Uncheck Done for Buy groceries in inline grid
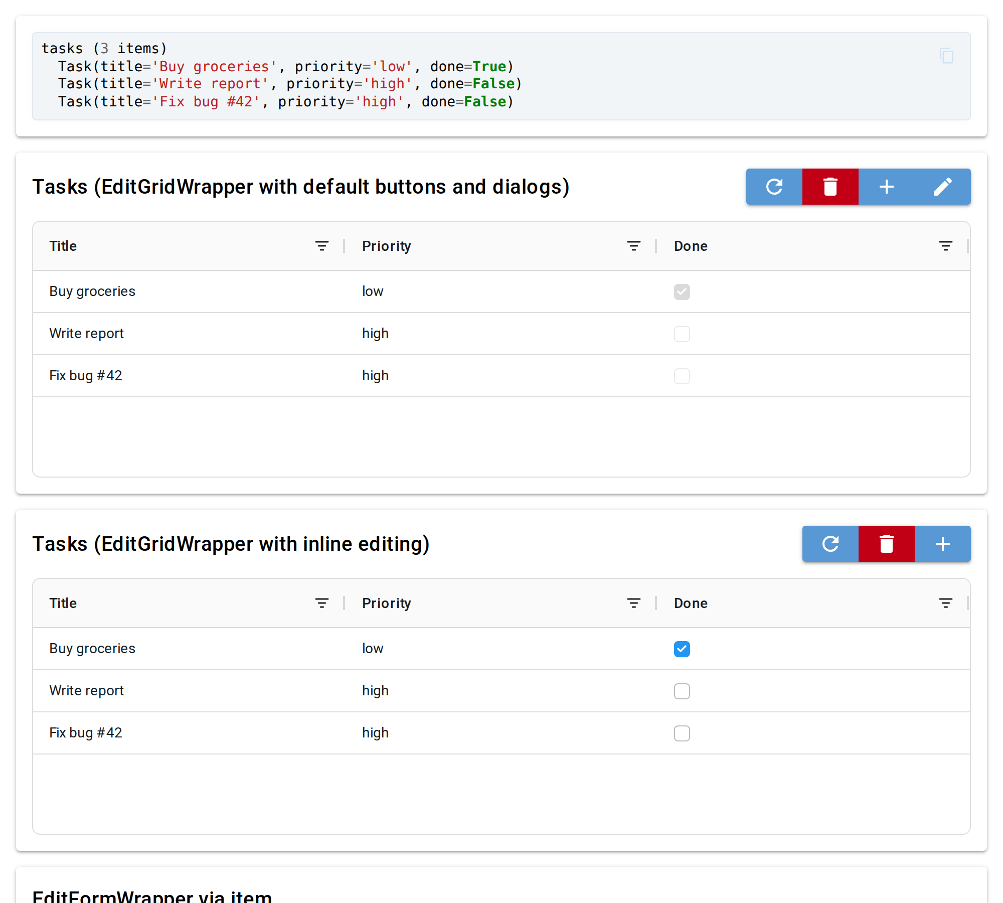Image resolution: width=1003 pixels, height=903 pixels. 682,649
